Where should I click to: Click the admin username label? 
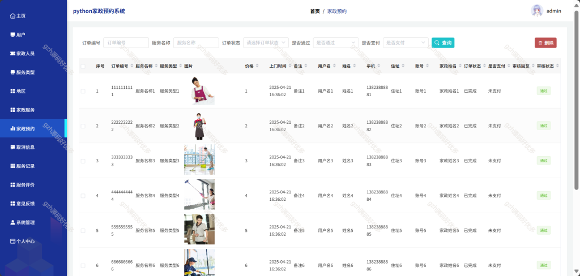click(x=554, y=11)
